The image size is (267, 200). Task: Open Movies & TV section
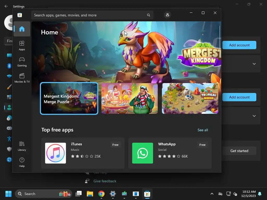point(22,78)
